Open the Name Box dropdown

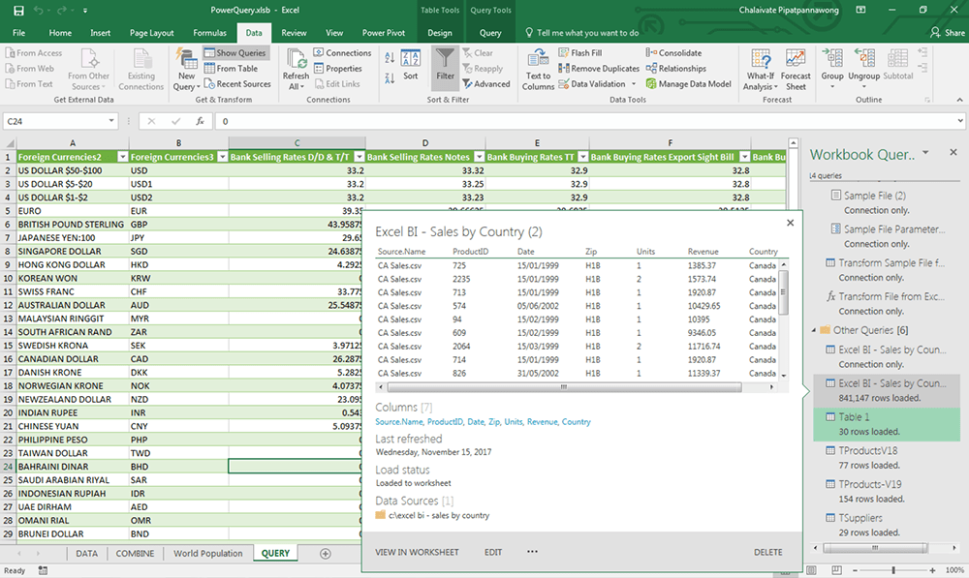pyautogui.click(x=112, y=121)
